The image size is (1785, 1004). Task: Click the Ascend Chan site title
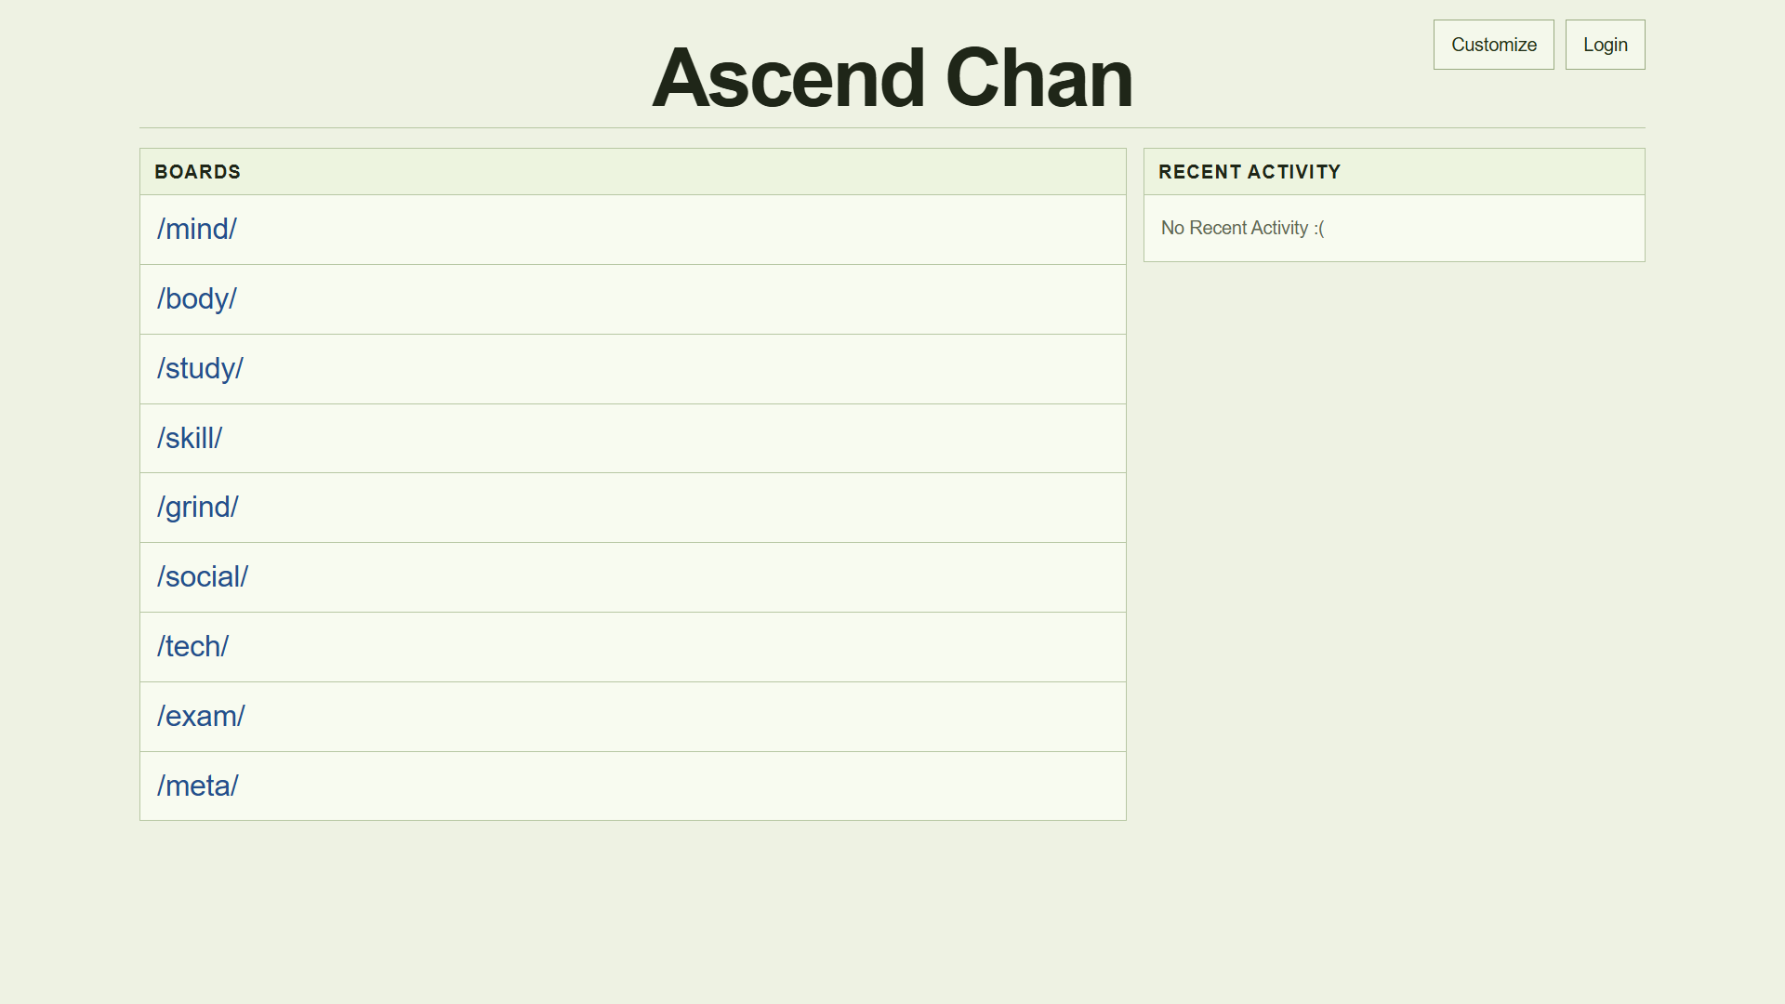(892, 78)
